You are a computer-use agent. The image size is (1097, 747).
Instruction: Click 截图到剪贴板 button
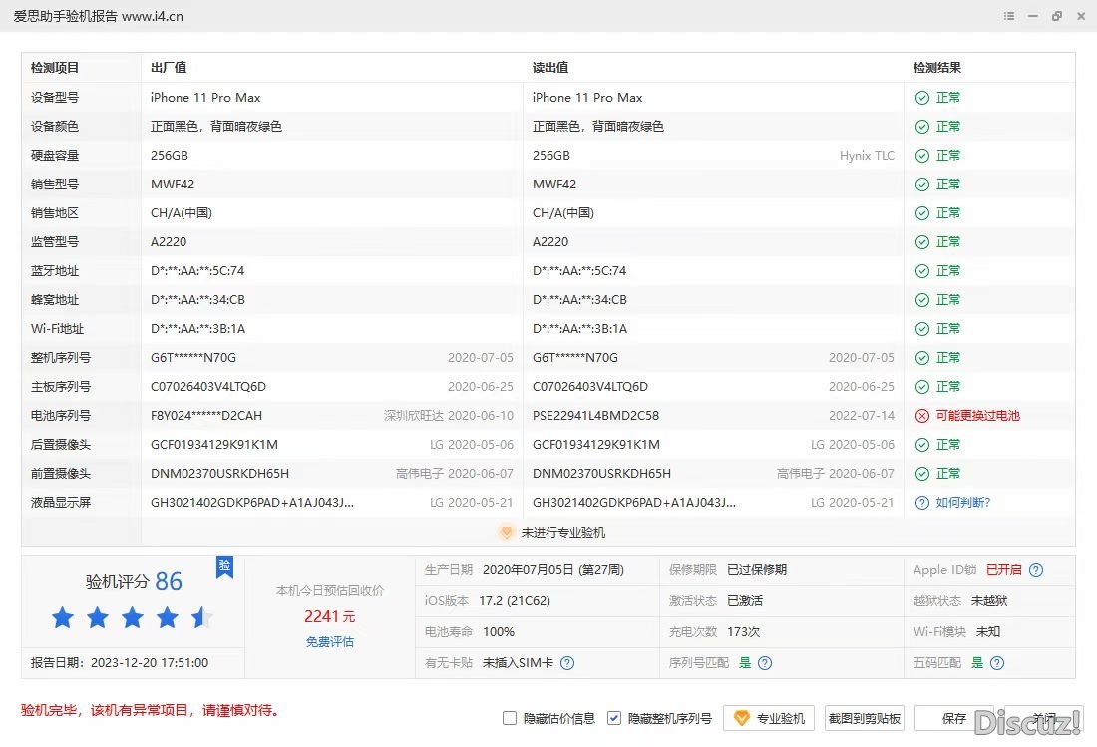pos(864,718)
